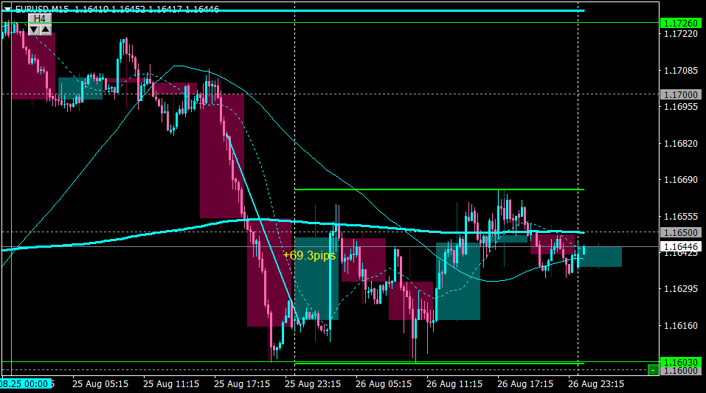Click the up arrow under H4

tap(46, 29)
